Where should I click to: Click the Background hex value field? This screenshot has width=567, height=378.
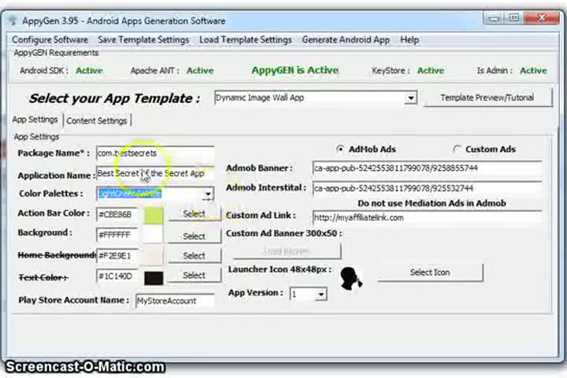[117, 235]
